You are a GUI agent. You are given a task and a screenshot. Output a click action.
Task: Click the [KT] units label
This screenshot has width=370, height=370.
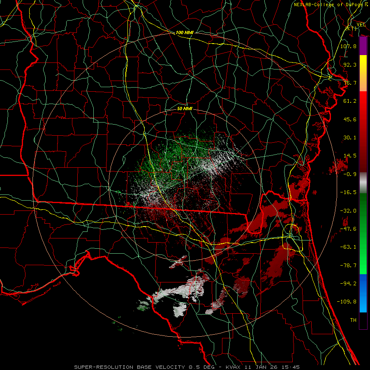coord(351,28)
